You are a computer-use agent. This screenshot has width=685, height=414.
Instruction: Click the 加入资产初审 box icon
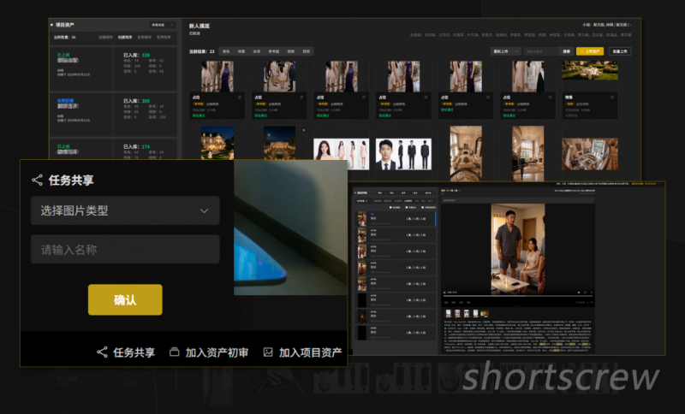click(175, 352)
